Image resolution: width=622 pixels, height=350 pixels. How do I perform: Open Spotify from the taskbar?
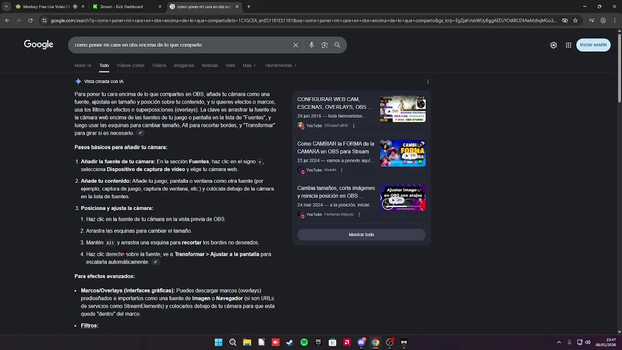coord(304,342)
